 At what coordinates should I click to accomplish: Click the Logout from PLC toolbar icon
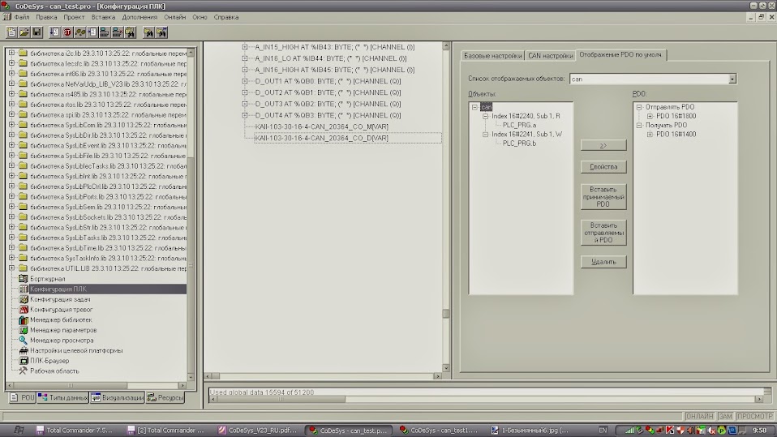118,32
